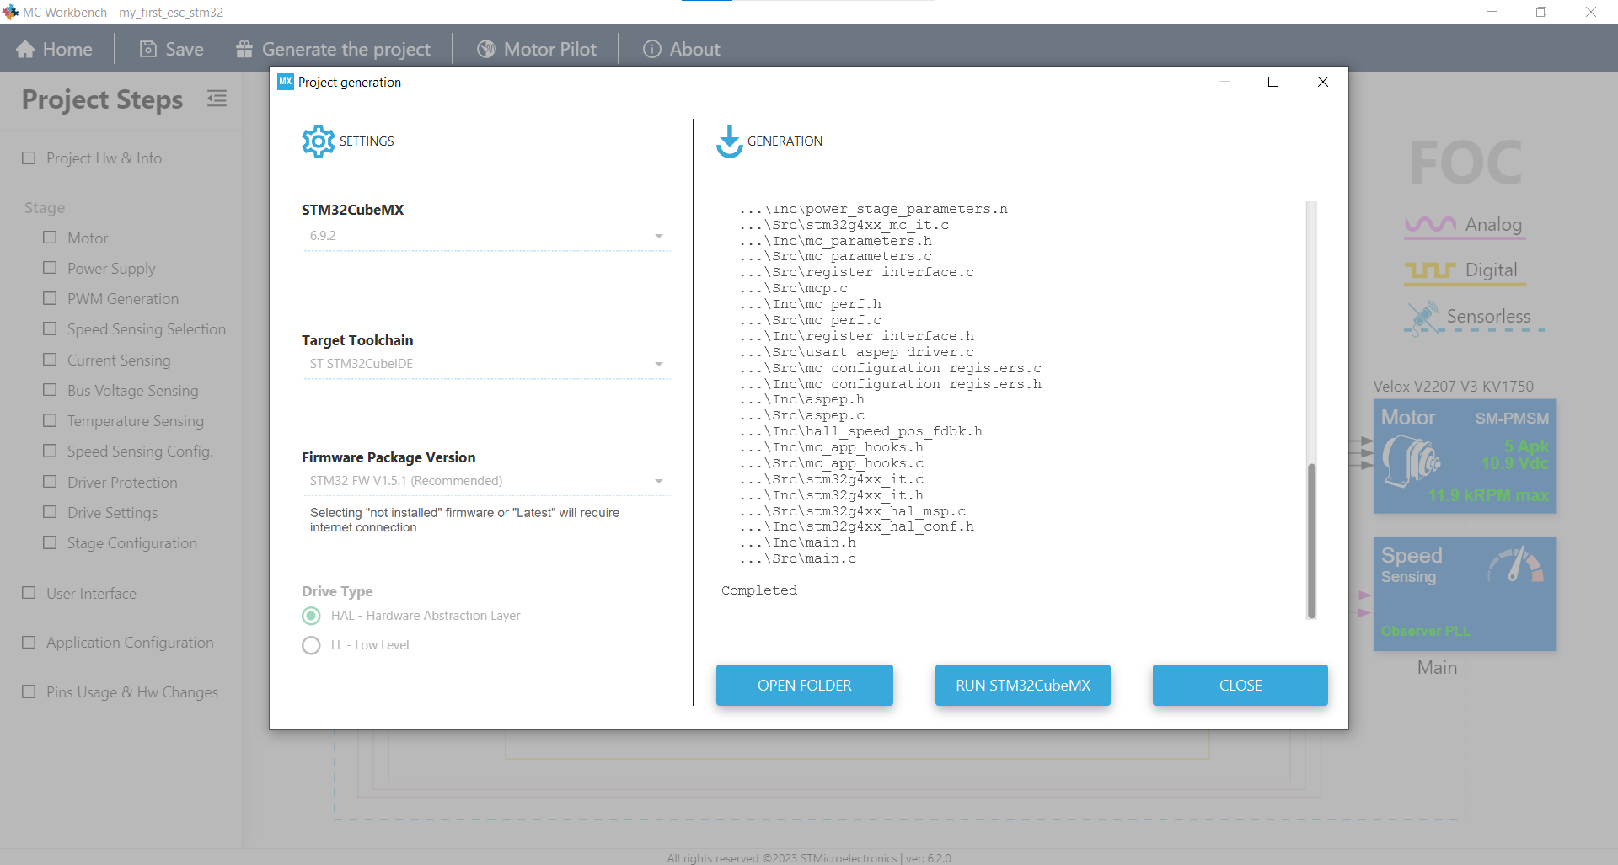Image resolution: width=1618 pixels, height=865 pixels.
Task: Open Motor Pilot via its wheel icon
Action: (486, 50)
